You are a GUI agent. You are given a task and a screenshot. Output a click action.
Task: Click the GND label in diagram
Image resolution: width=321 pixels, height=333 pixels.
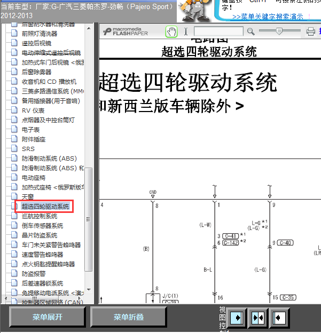coord(153,192)
